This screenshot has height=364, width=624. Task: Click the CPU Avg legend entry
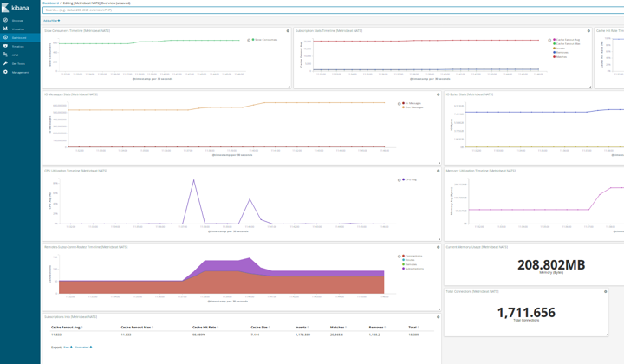[x=409, y=179]
